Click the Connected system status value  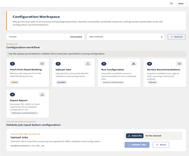point(76,37)
